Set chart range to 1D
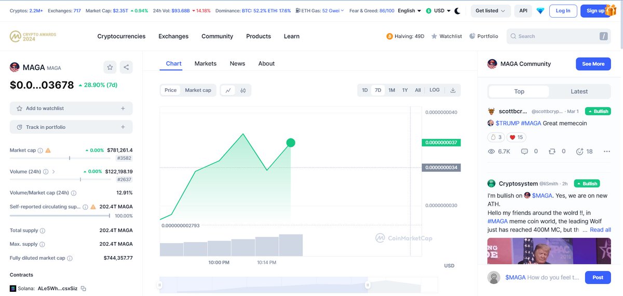Screen dimensions: 623x296 (365, 90)
